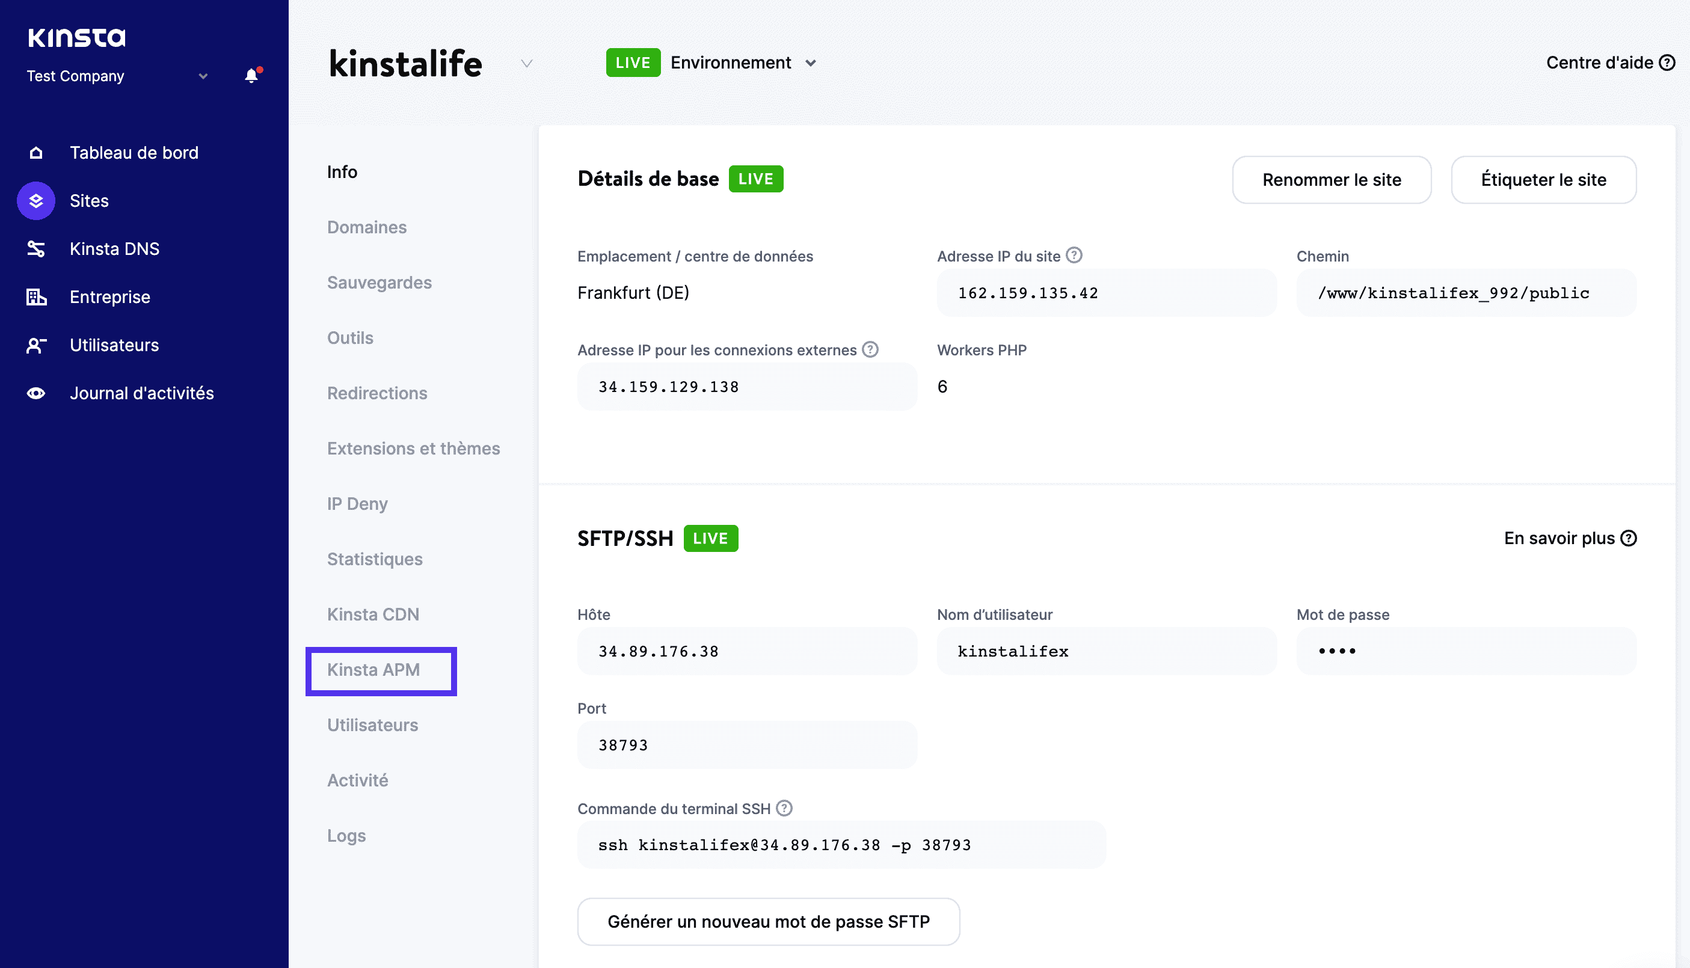View Journal d'activités eye icon
The width and height of the screenshot is (1690, 968).
pyautogui.click(x=36, y=393)
